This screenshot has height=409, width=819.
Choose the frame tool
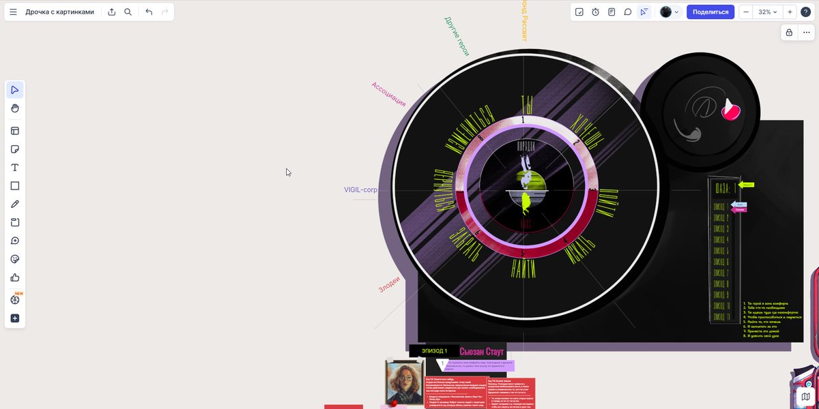pos(15,223)
